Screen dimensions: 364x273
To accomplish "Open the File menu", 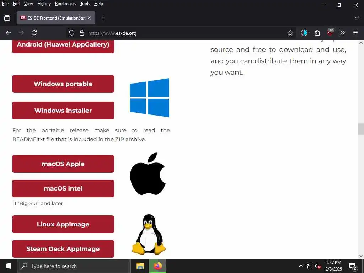I will click(x=5, y=4).
